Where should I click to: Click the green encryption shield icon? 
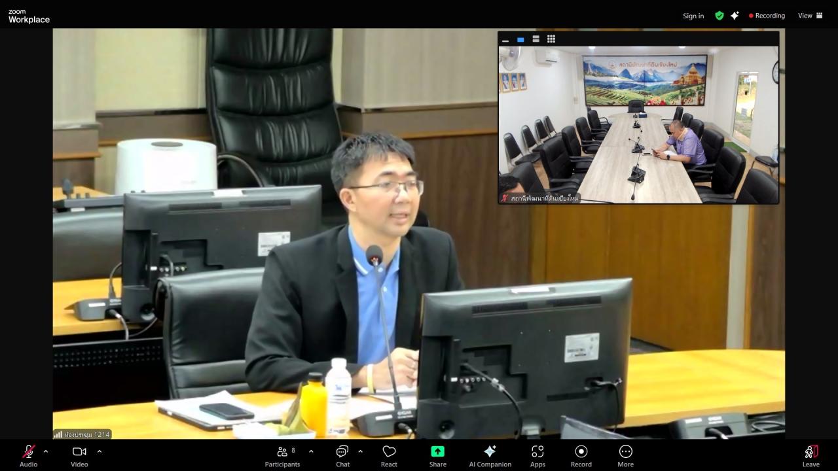pos(720,16)
